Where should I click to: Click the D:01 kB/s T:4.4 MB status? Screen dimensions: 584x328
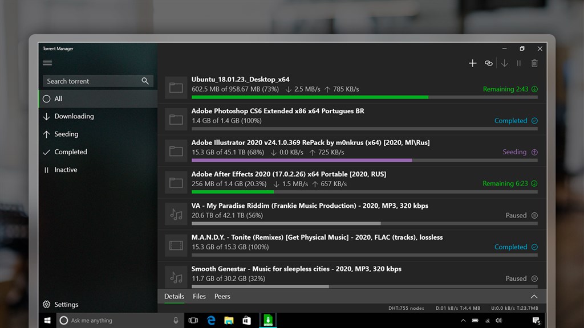coord(458,308)
